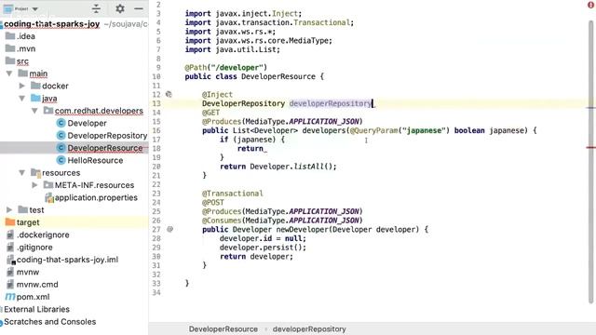The height and width of the screenshot is (335, 596).
Task: Click the Developer class icon
Action: [x=61, y=123]
